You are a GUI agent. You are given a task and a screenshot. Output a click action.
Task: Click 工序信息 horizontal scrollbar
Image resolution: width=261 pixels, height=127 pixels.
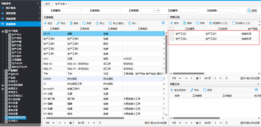tap(85, 118)
